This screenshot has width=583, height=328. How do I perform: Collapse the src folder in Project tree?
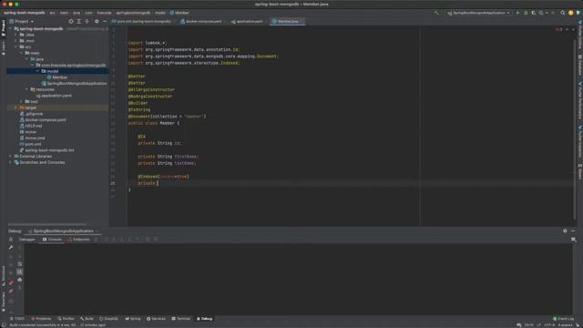(16, 46)
